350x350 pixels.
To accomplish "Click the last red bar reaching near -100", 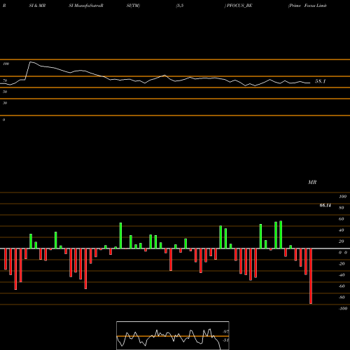I will (311, 276).
